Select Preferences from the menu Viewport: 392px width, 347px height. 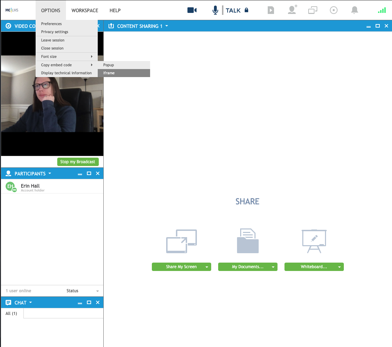click(67, 24)
